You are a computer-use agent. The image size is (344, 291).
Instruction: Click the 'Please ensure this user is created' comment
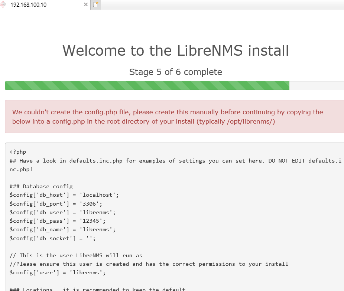(x=149, y=264)
